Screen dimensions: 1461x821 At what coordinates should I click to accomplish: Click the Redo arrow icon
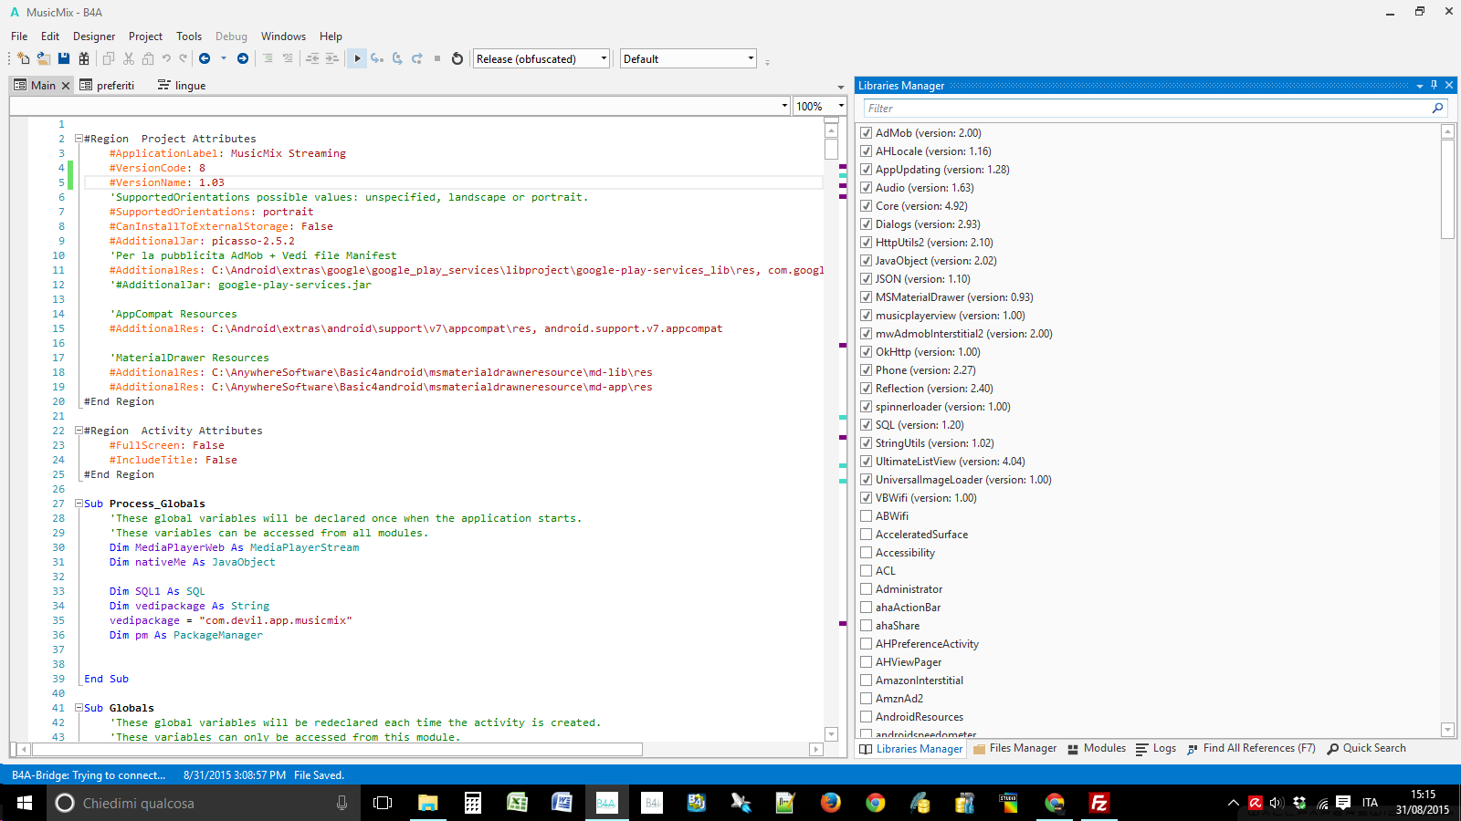(184, 58)
